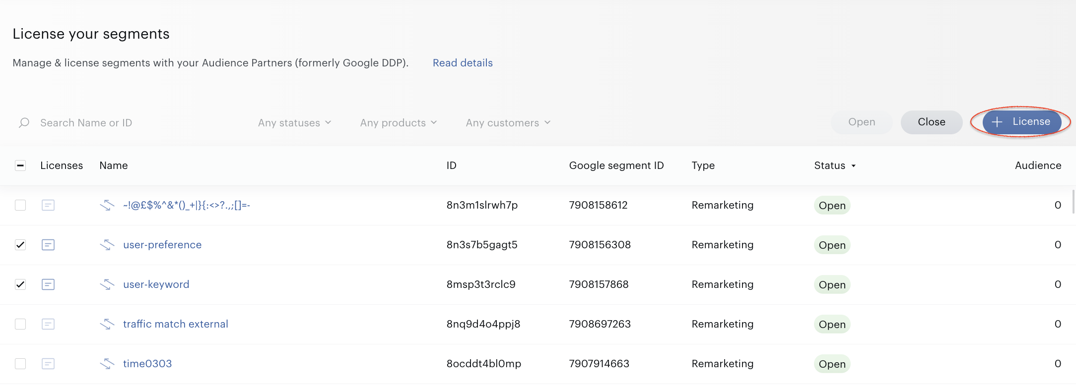
Task: Open license details icon for user-preference row
Action: click(x=48, y=245)
